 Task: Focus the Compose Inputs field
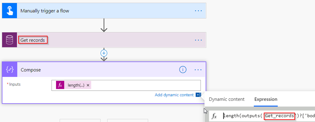point(126,85)
